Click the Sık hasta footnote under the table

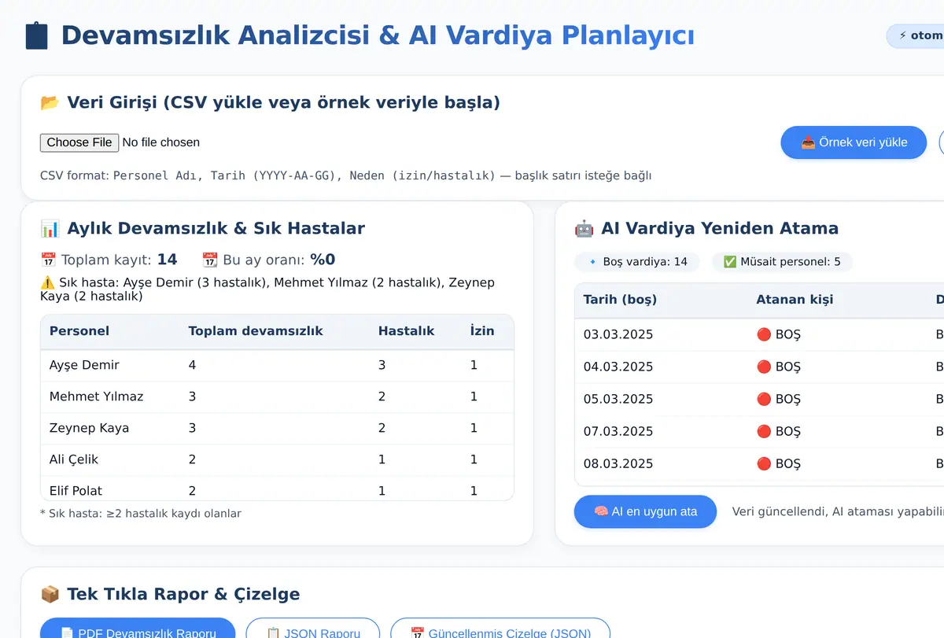[x=141, y=514]
